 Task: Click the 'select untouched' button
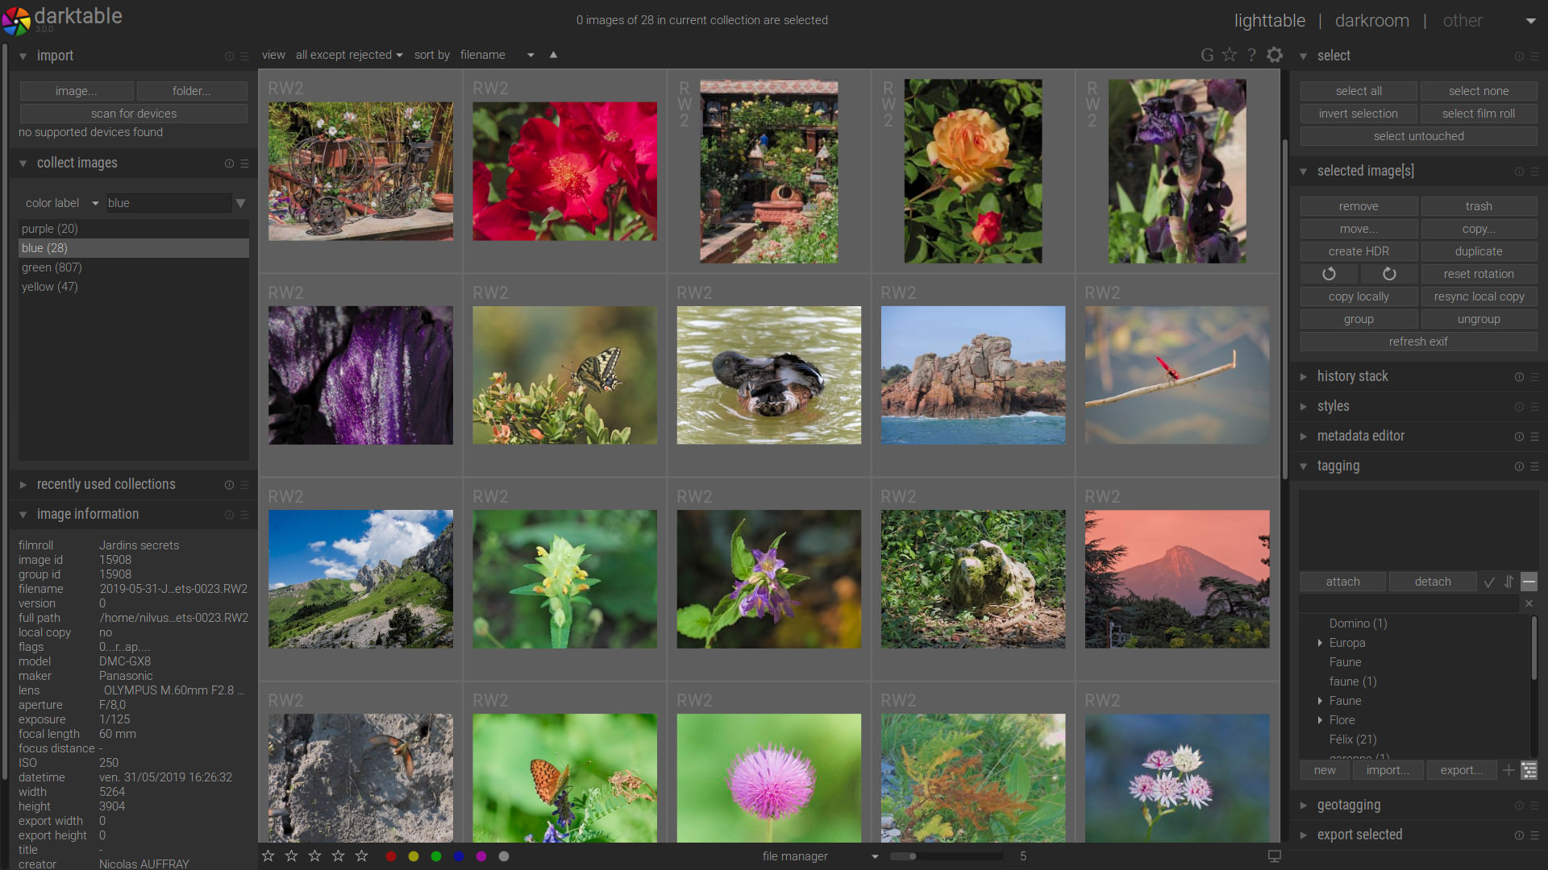click(1418, 136)
